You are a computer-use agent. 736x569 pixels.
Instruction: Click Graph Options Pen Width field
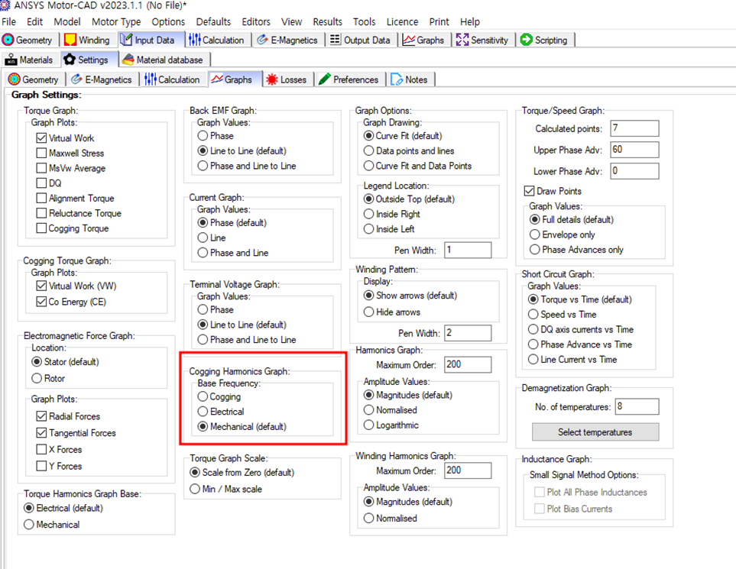(x=468, y=250)
